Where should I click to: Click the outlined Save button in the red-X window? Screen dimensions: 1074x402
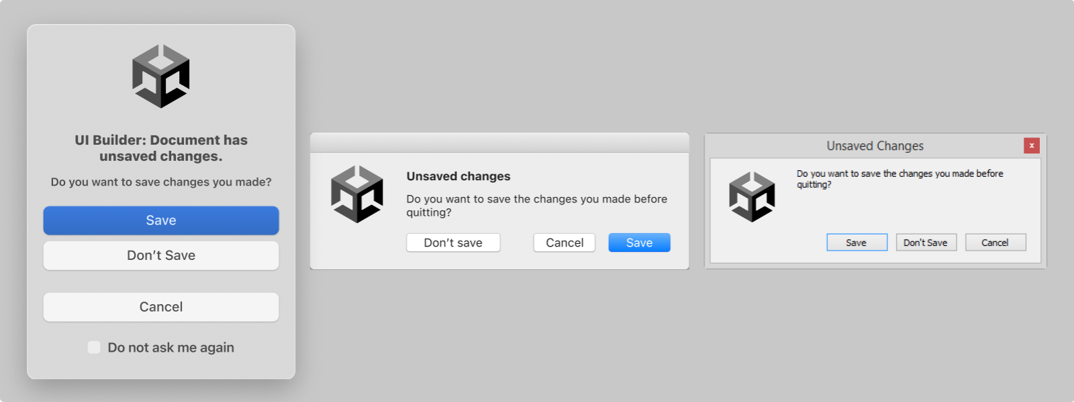coord(857,243)
